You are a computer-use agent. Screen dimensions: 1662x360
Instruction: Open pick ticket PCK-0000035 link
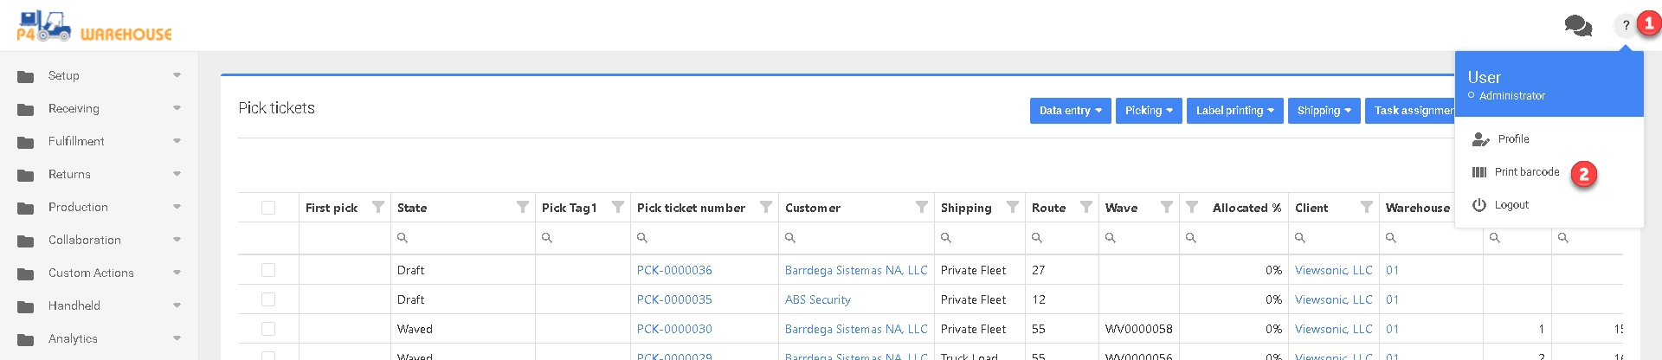[x=674, y=299]
